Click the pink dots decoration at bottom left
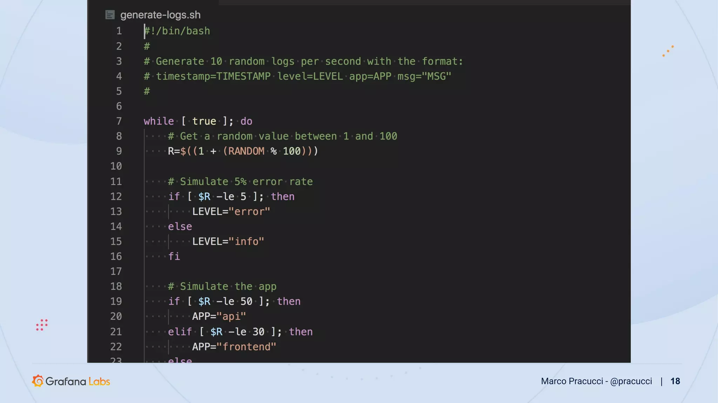The height and width of the screenshot is (403, 718). (x=42, y=325)
